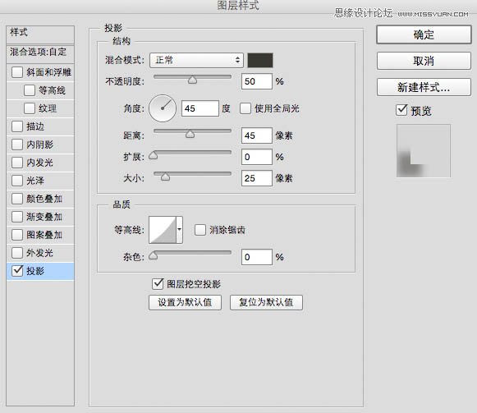Tick the 纹理 checkbox
Image resolution: width=477 pixels, height=413 pixels.
click(x=30, y=108)
